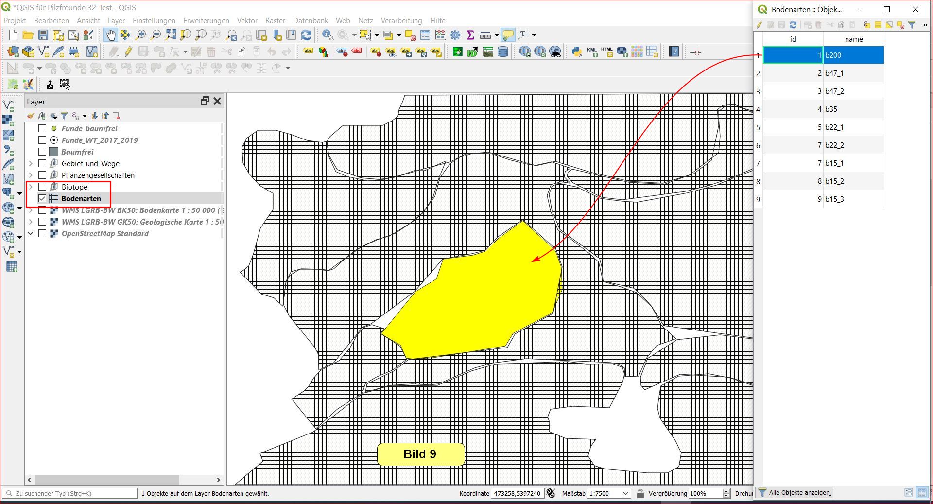Click the Save Project disk icon
Screen dimensions: 933x504
click(x=43, y=35)
